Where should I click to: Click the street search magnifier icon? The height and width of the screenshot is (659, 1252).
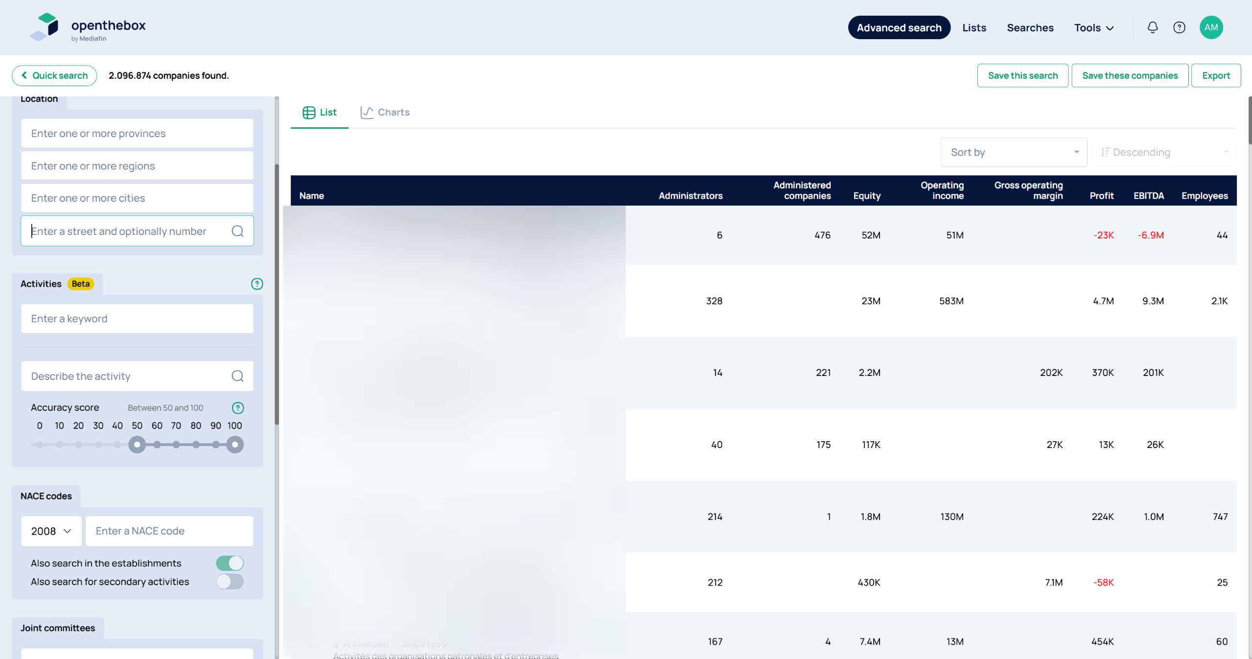[237, 231]
